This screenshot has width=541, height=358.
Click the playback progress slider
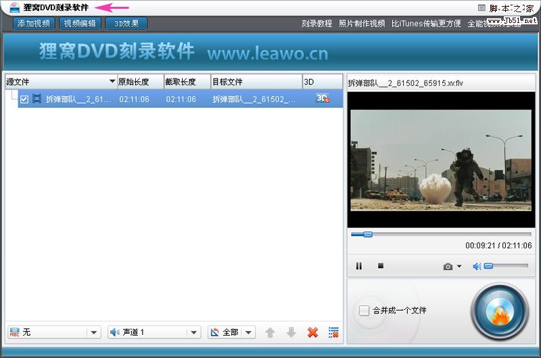click(441, 234)
